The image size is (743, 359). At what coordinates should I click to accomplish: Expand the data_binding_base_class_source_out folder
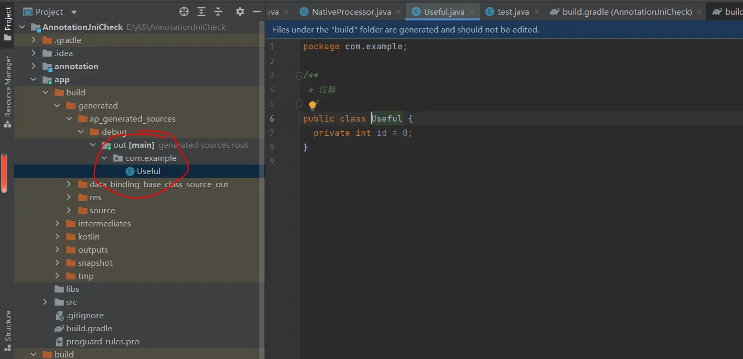tap(69, 184)
